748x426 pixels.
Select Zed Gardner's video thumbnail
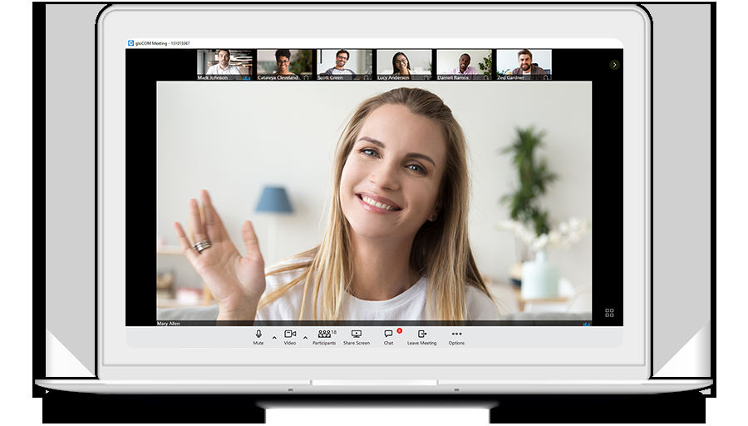tap(524, 63)
